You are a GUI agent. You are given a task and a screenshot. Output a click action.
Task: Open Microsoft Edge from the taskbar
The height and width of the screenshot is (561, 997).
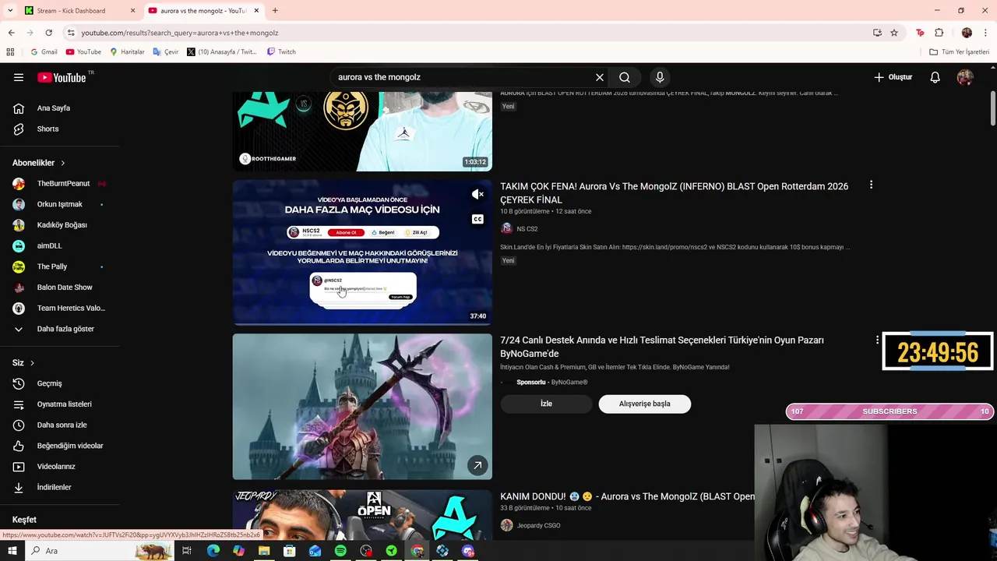[213, 551]
